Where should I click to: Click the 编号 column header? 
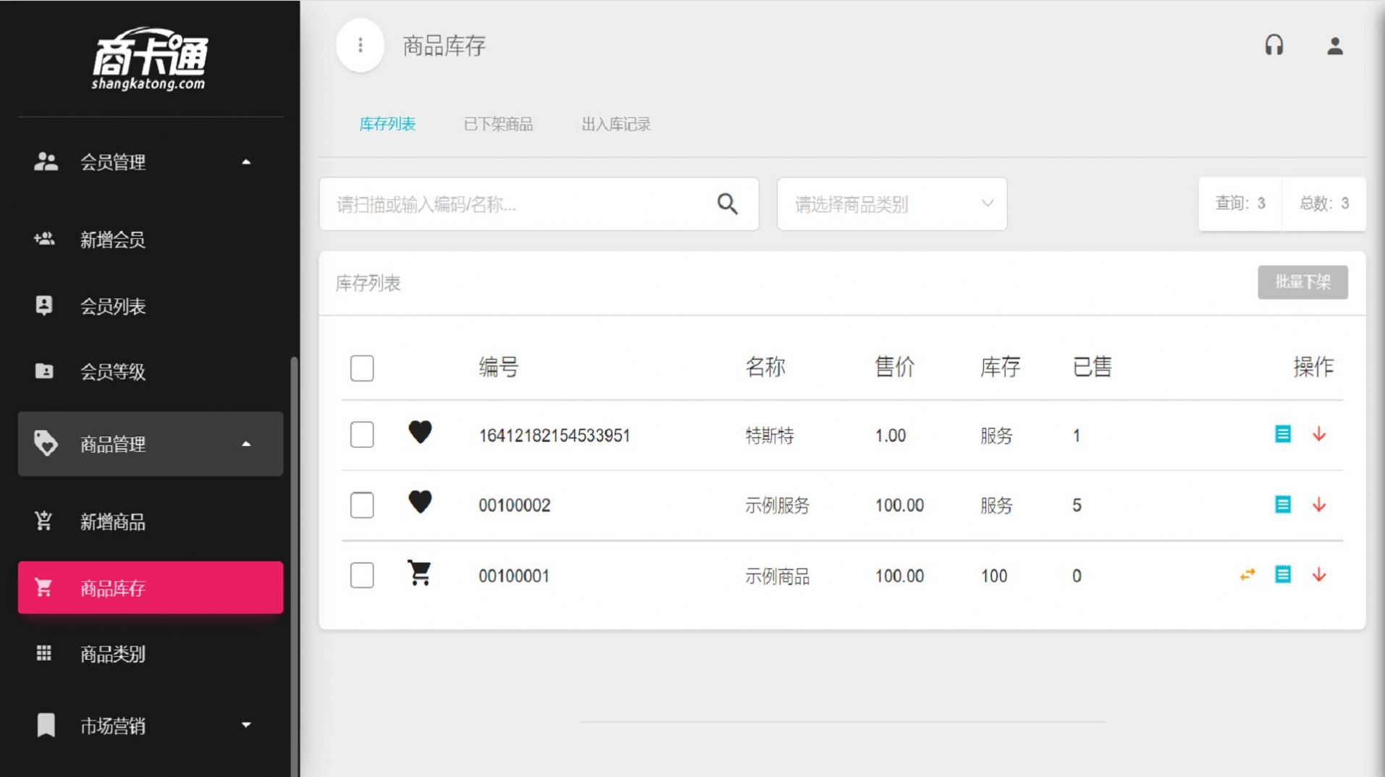499,367
